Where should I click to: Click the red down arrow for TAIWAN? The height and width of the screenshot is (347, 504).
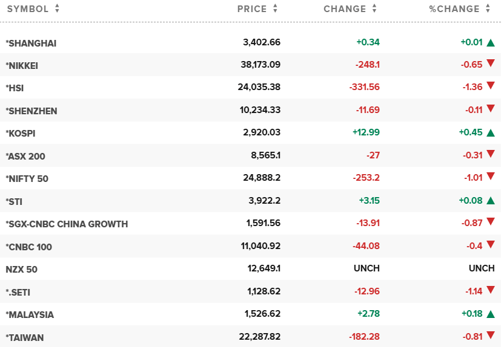tap(491, 336)
